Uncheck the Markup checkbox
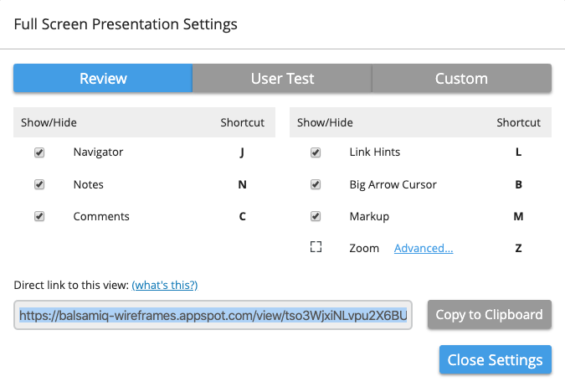 [x=316, y=216]
